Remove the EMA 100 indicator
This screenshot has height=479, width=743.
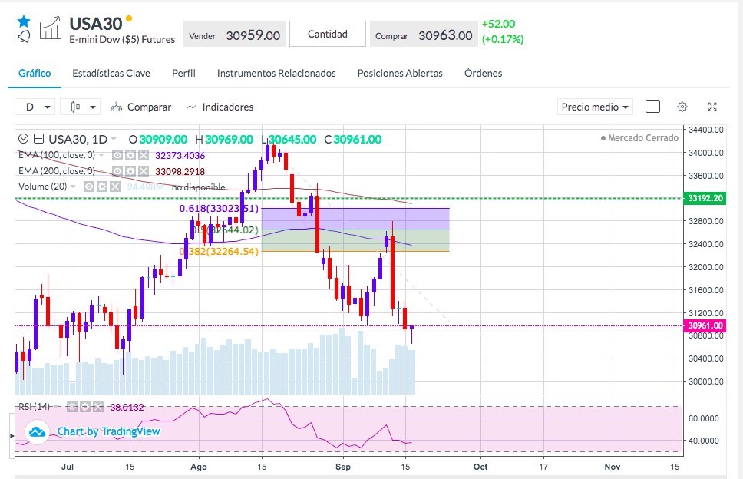[x=143, y=155]
